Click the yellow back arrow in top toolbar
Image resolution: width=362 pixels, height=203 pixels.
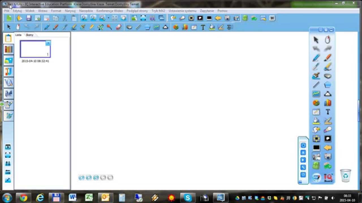(x=218, y=18)
